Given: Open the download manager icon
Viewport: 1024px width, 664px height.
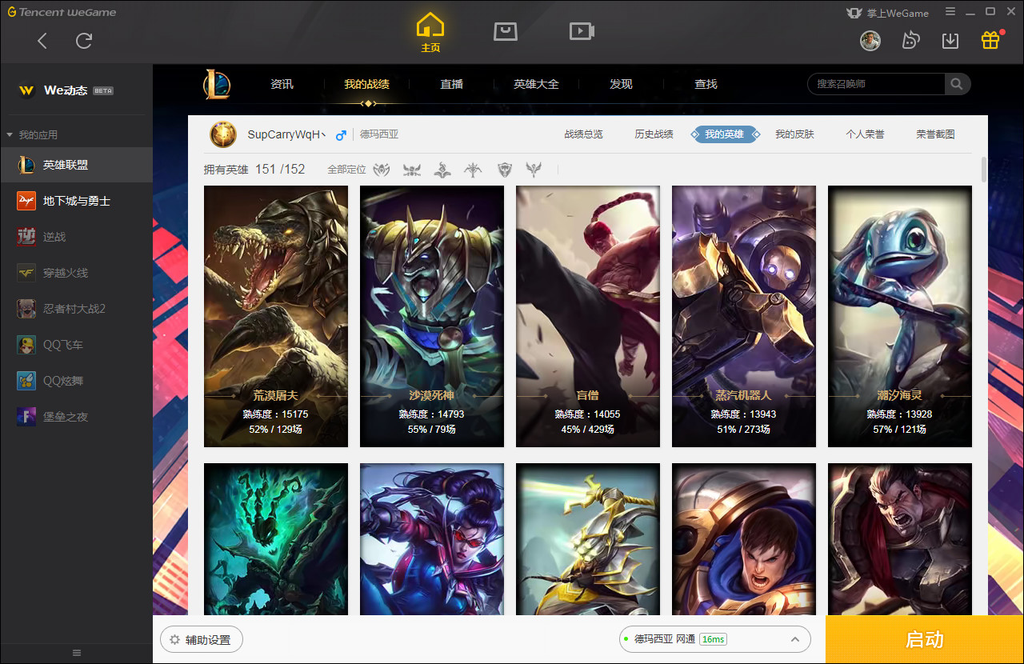Looking at the screenshot, I should [950, 40].
